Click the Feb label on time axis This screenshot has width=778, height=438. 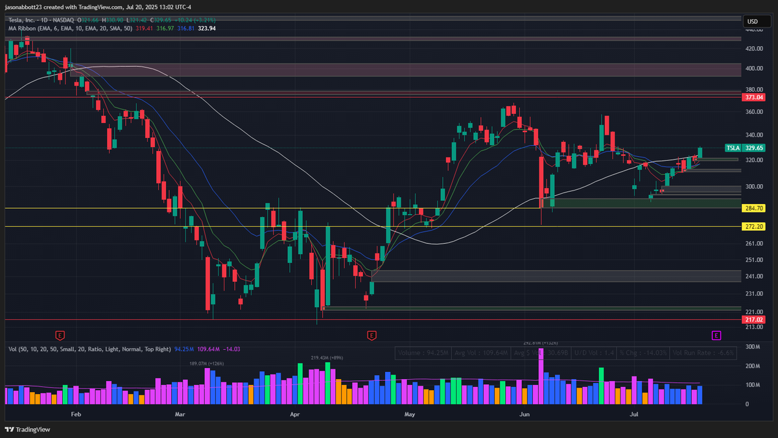click(x=76, y=413)
